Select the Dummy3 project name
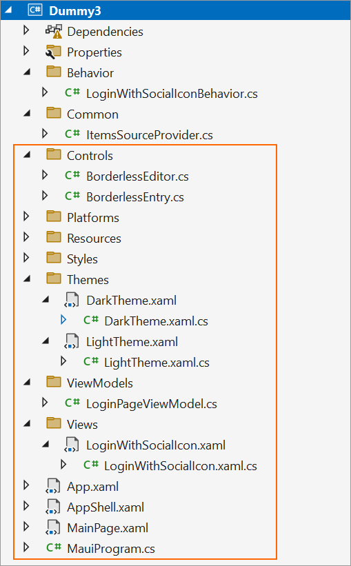The width and height of the screenshot is (351, 566). point(75,11)
